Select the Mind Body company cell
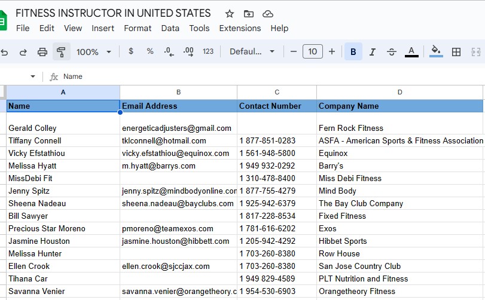Screen dimensions: 485x300 [x=399, y=191]
